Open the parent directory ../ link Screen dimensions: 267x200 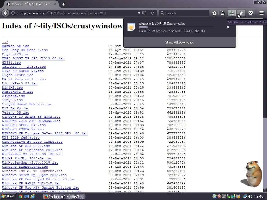pos(5,42)
